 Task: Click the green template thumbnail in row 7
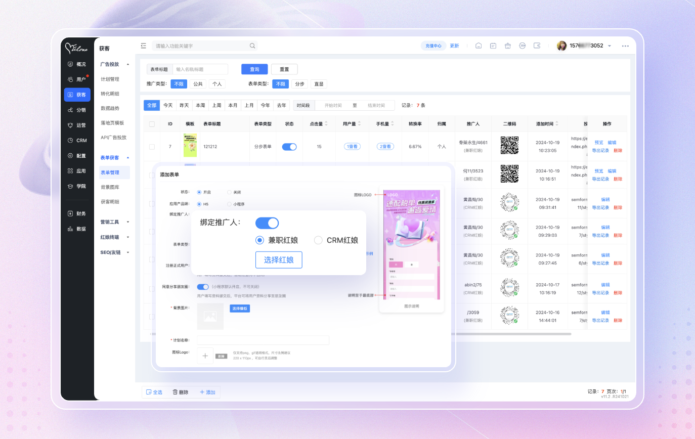190,145
